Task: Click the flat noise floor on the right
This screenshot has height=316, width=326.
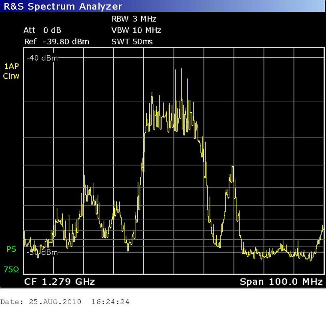Action: (x=276, y=253)
